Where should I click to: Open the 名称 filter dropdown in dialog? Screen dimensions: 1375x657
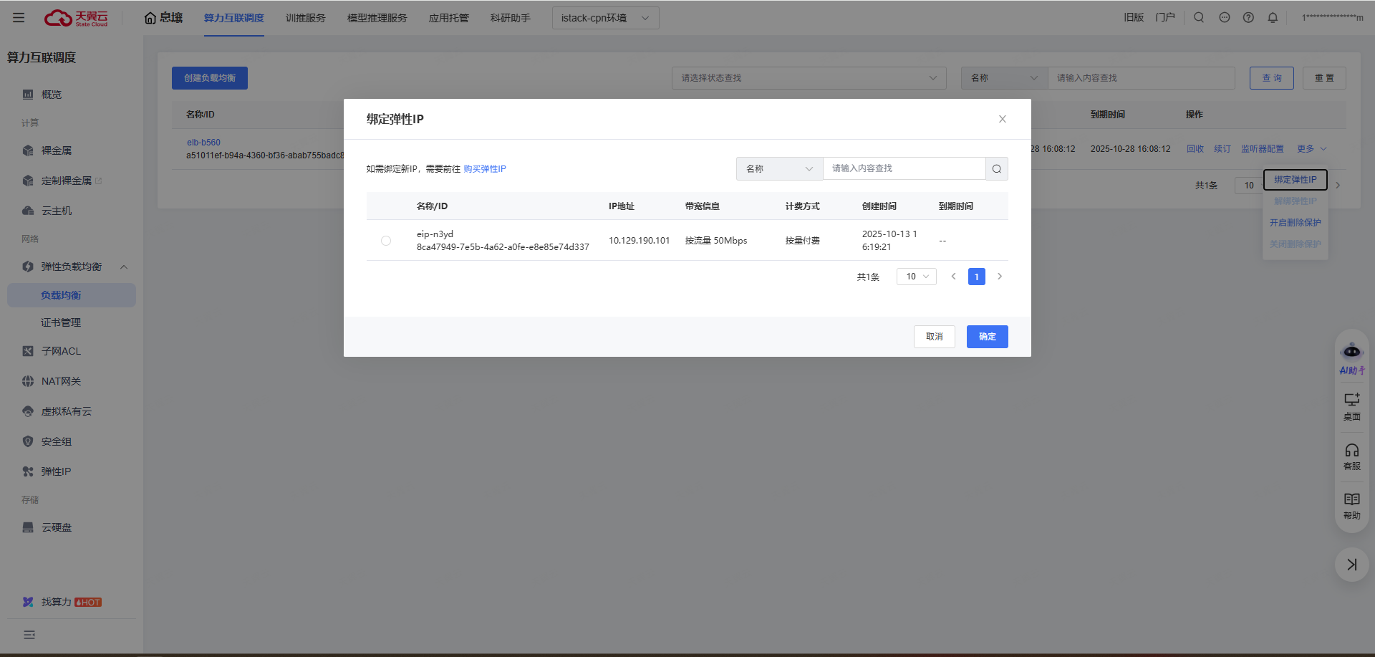(x=779, y=169)
